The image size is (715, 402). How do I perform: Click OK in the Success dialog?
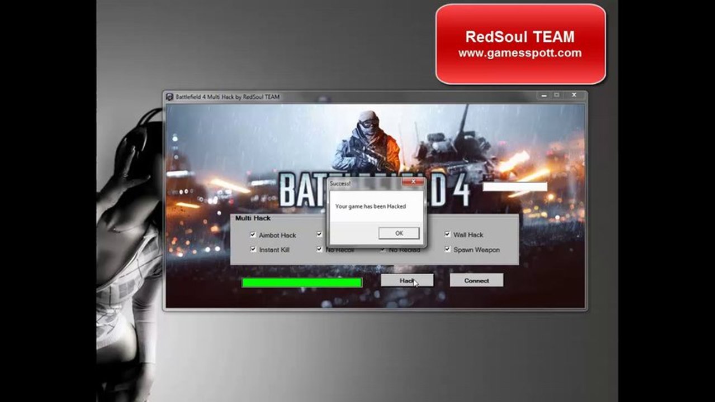pyautogui.click(x=399, y=233)
